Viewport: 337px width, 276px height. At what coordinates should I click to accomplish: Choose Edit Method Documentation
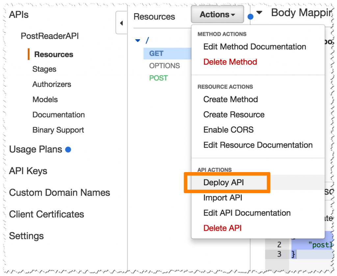(255, 47)
